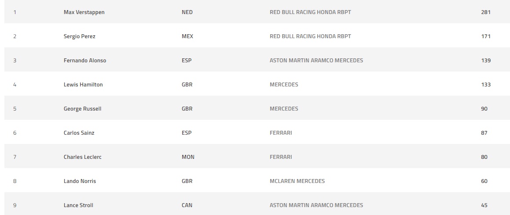
Task: Select the CAN nationality label
Action: point(187,205)
